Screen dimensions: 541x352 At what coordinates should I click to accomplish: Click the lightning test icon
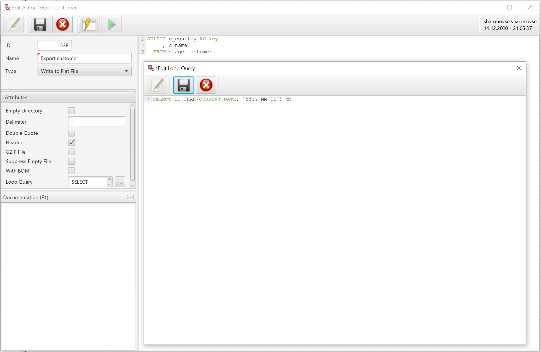(89, 24)
